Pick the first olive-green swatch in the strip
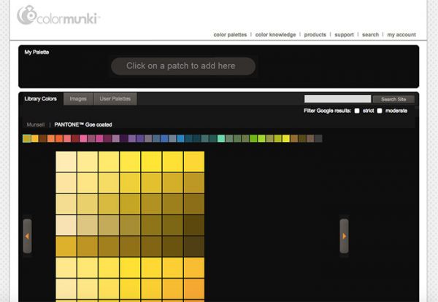Viewport: 438px width, 302px height. coord(27,138)
